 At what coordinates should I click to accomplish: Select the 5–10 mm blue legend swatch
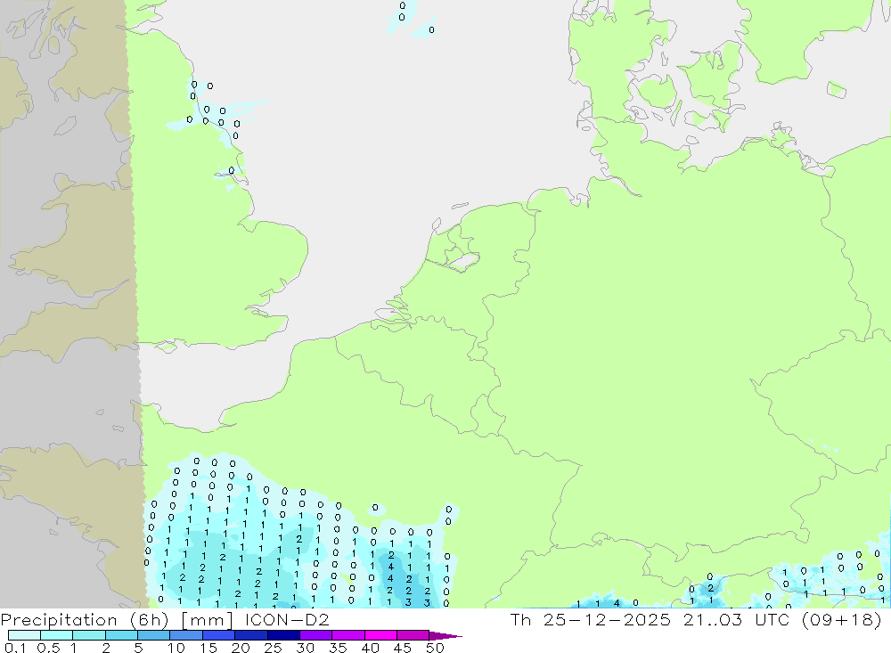coord(153,635)
